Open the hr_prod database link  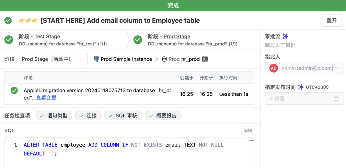click(190, 59)
